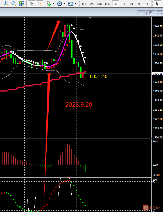
Task: Switch to the M30 timeframe
Action: pyautogui.click(x=108, y=4)
